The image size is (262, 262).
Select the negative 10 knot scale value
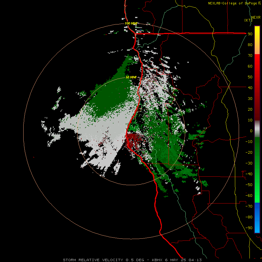[x=249, y=142]
